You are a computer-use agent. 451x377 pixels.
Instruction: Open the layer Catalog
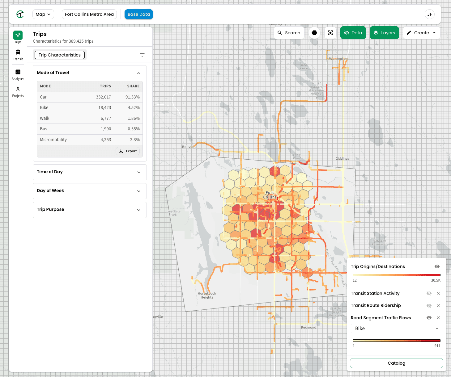396,363
